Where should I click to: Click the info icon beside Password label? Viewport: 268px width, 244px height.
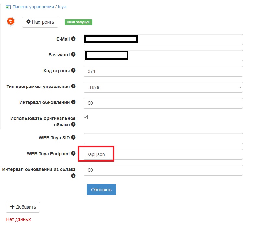click(x=73, y=54)
